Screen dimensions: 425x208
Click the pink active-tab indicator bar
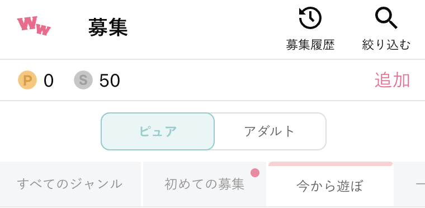330,164
